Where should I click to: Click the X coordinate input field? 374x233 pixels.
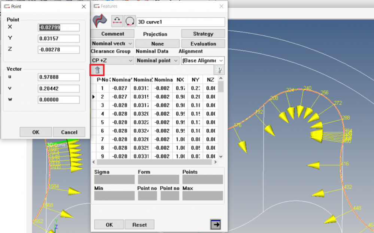click(x=58, y=27)
